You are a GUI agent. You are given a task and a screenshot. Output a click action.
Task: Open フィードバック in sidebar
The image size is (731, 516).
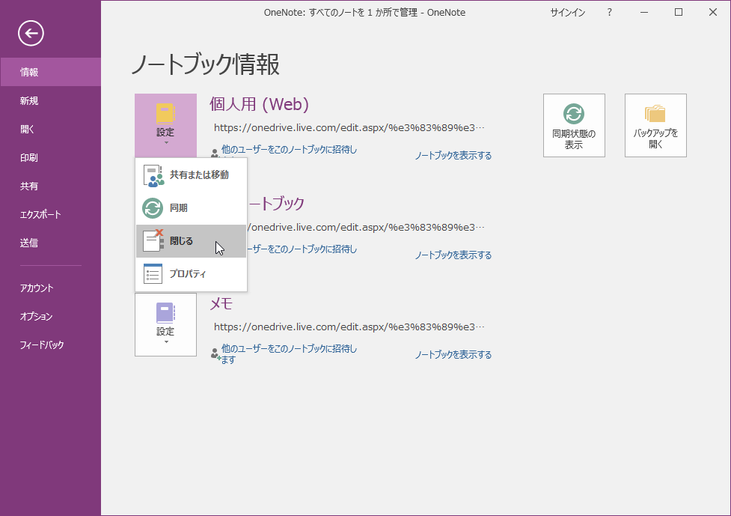(50, 344)
